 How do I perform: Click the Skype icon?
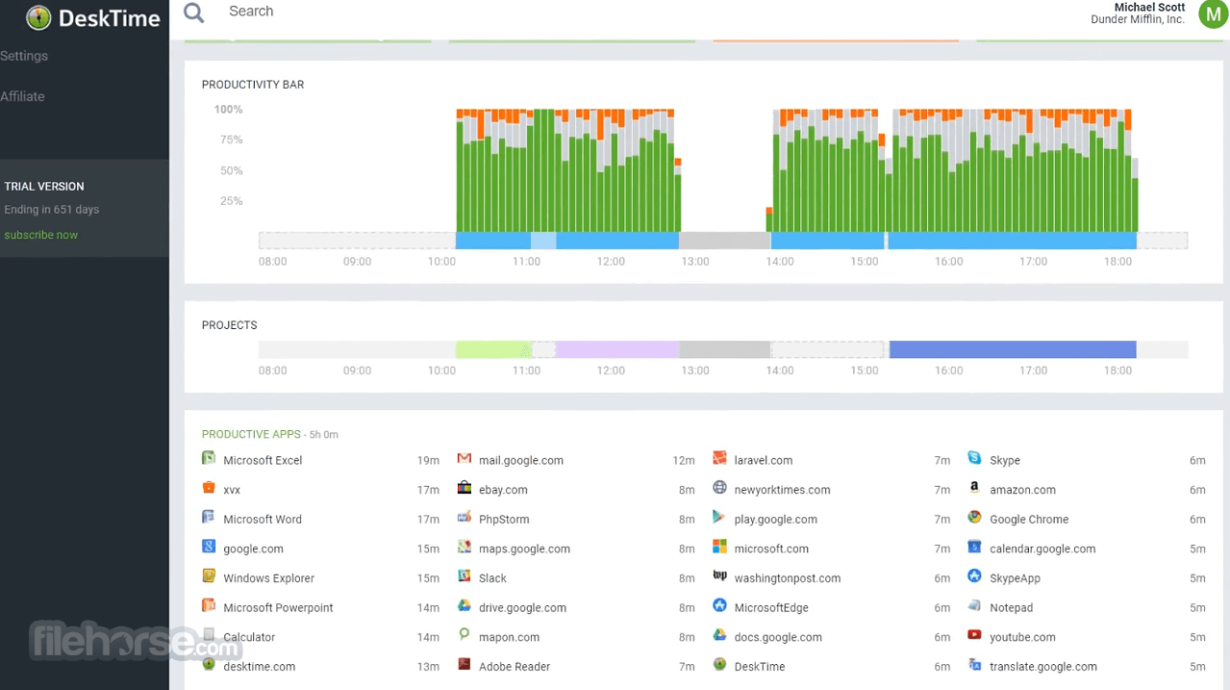[x=974, y=459]
